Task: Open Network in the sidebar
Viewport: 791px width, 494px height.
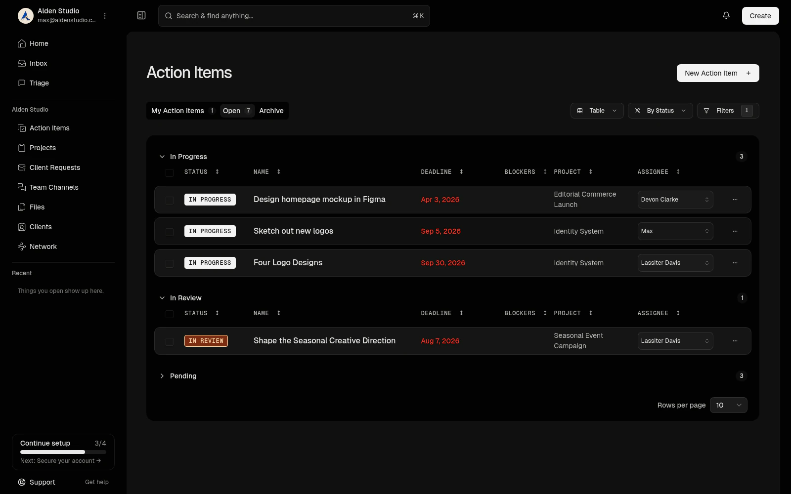Action: click(63, 247)
